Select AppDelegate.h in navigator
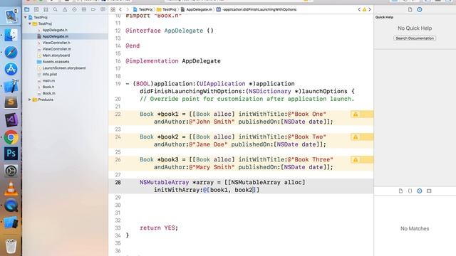Viewport: 456px width, 256px height. pos(55,30)
